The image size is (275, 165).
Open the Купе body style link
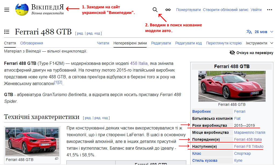(x=238, y=161)
